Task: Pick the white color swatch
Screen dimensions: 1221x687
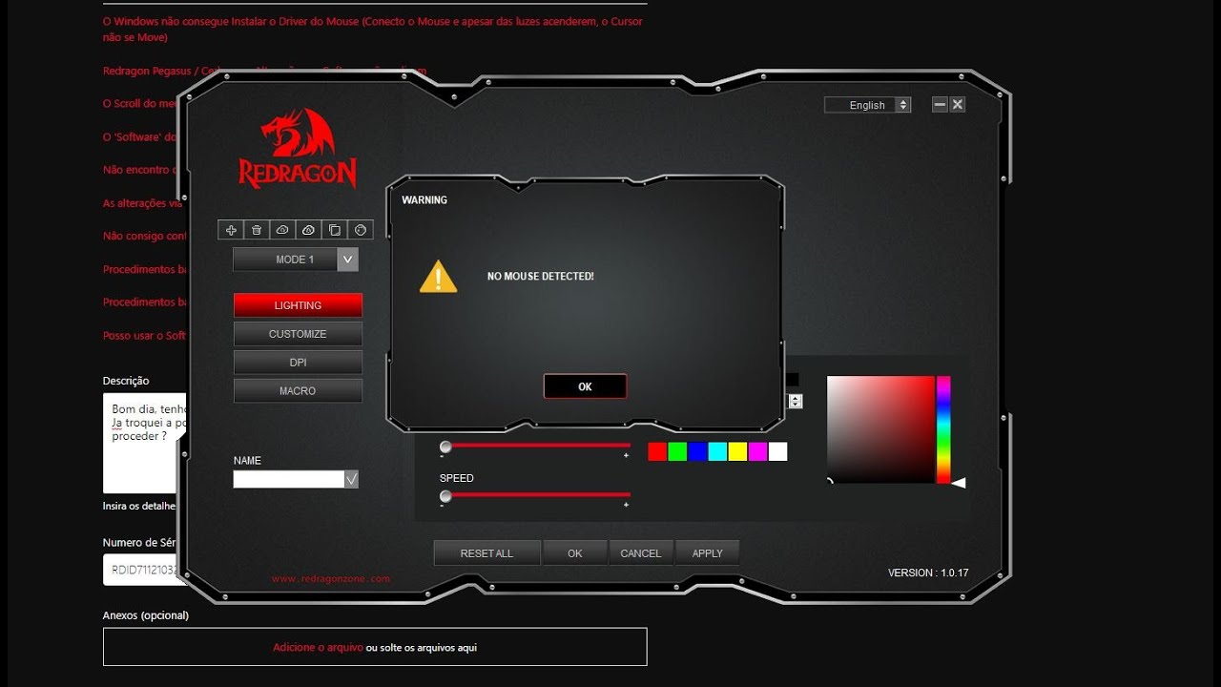Action: coord(777,452)
